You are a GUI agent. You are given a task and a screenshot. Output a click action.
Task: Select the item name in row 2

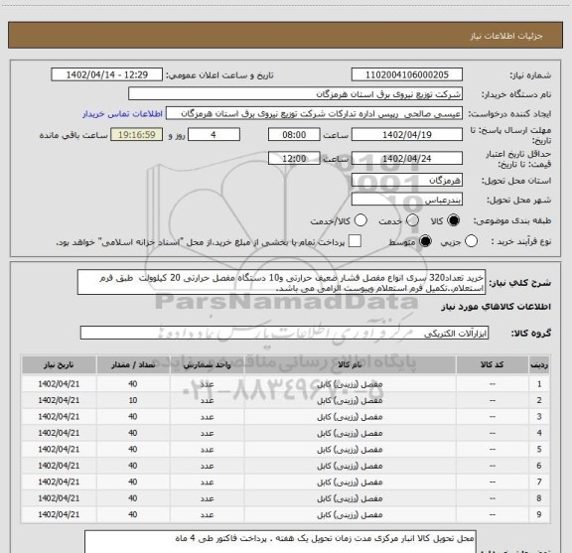click(x=350, y=400)
